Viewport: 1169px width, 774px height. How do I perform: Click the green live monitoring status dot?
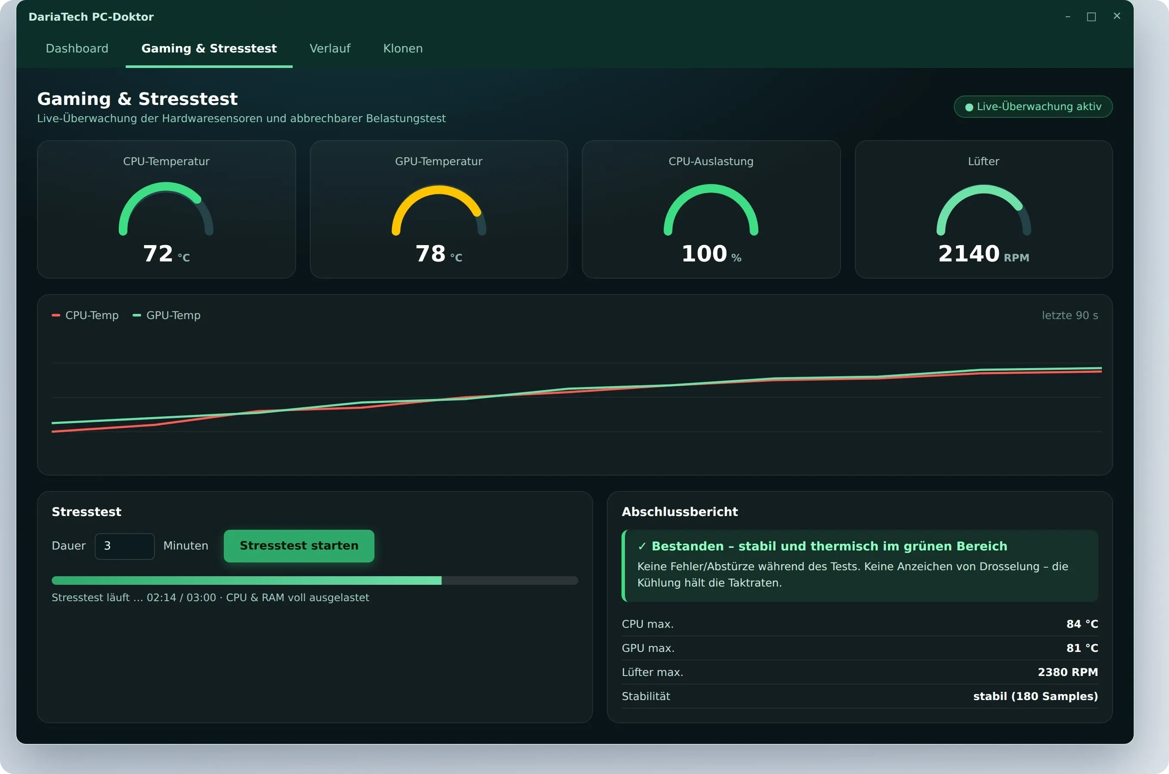969,107
